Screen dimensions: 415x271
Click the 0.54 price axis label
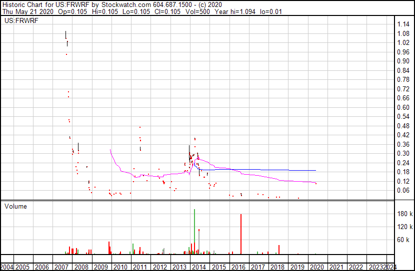[x=403, y=116]
